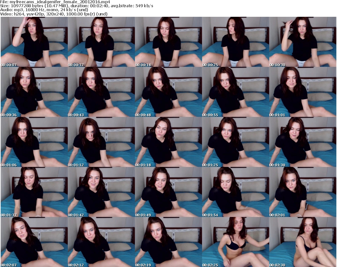Image resolution: width=337 pixels, height=267 pixels.
Task: Open the thumbnail stamped 00:01:37
Action: click(x=34, y=192)
